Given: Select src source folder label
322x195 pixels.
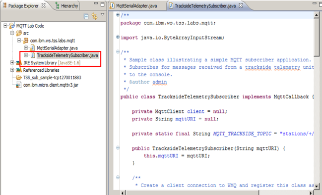Looking at the screenshot, I should [26, 33].
